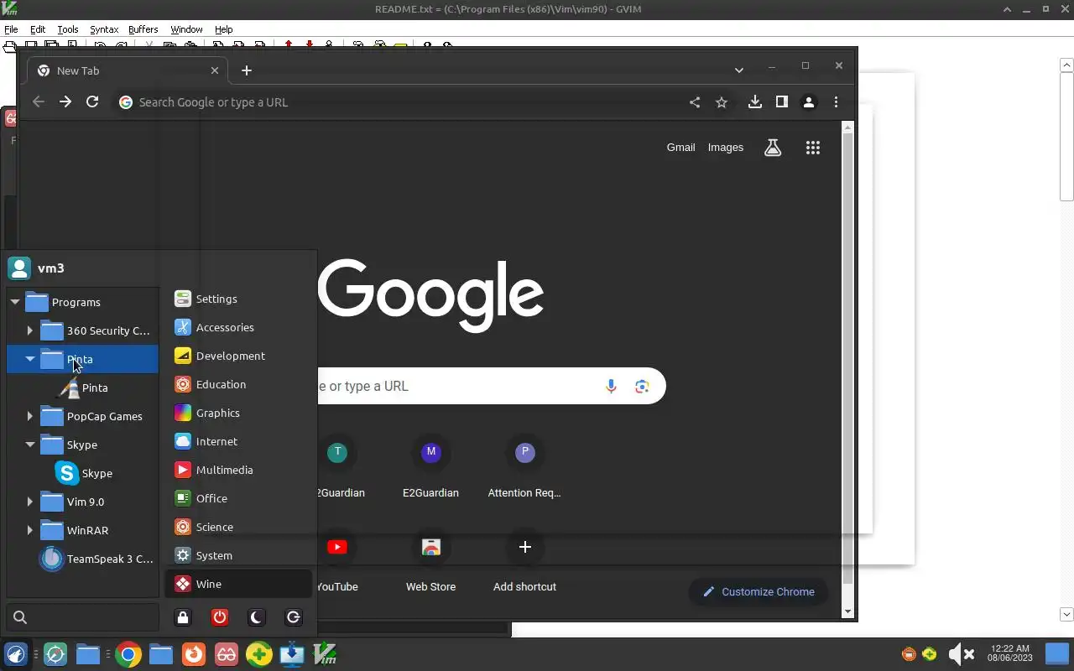Select the Multimedia category in the start menu

239,470
